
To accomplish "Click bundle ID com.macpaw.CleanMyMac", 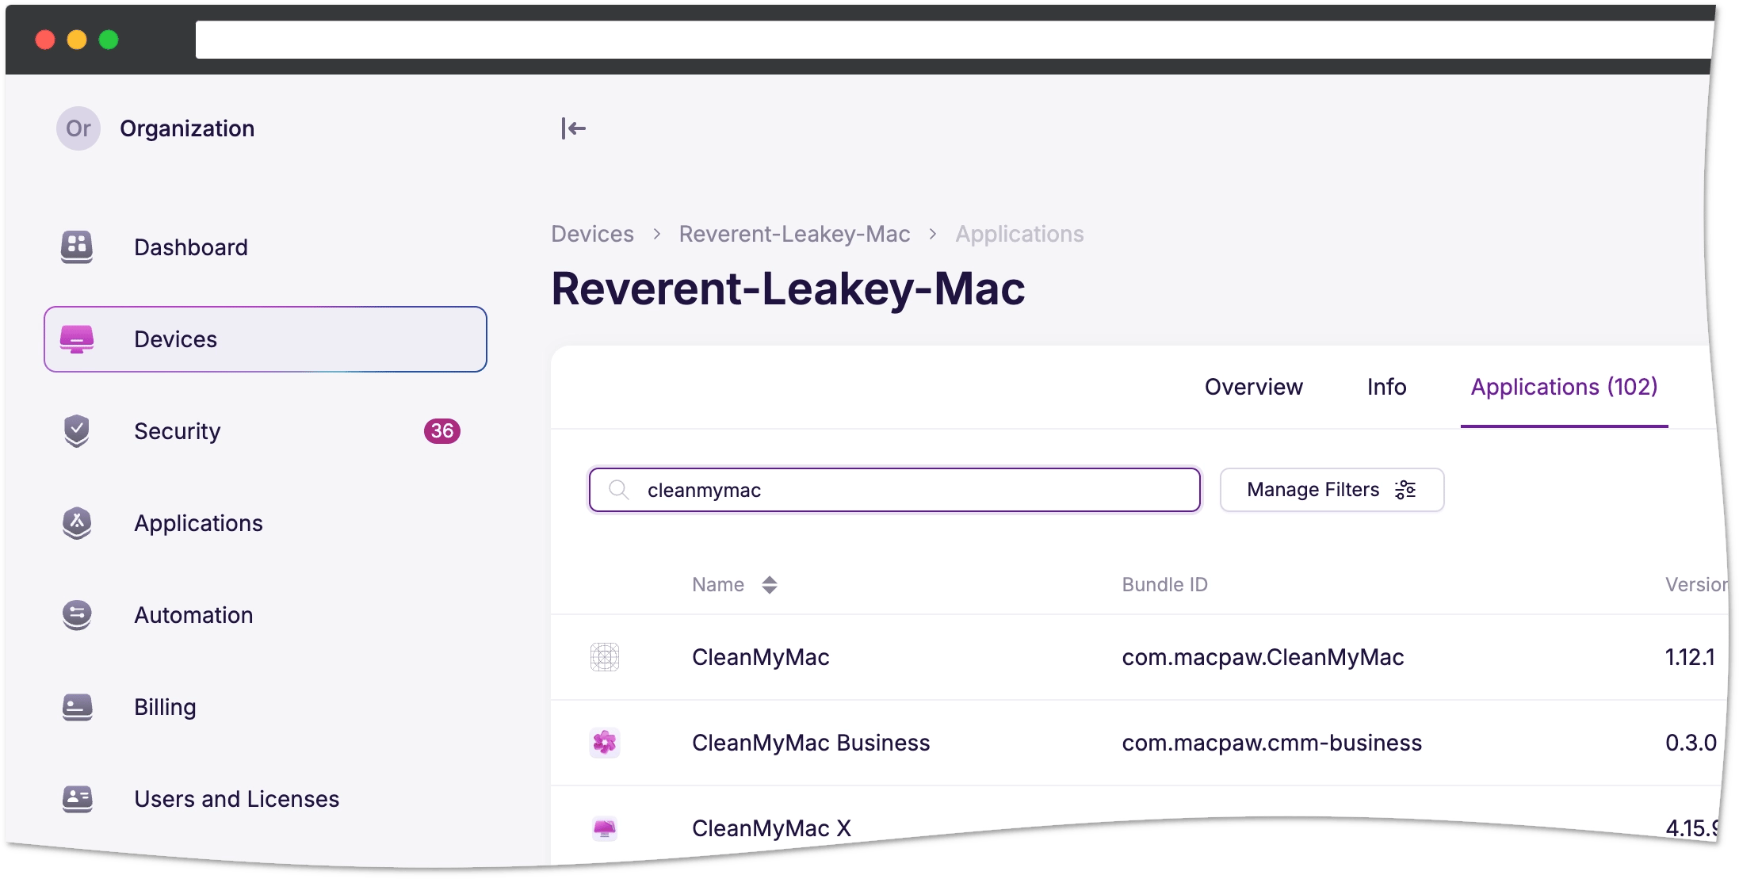I will [1263, 657].
